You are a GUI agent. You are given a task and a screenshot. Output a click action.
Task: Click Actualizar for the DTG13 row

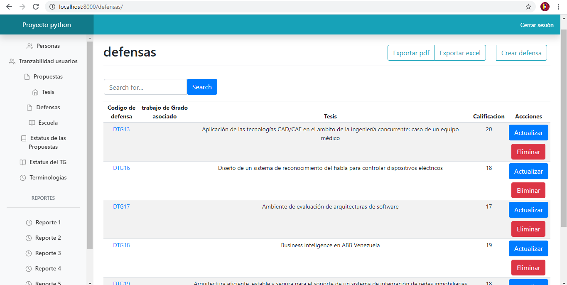(528, 133)
